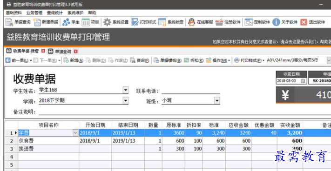Click 作废(Z) void button
This screenshot has width=331, height=171.
point(118,60)
